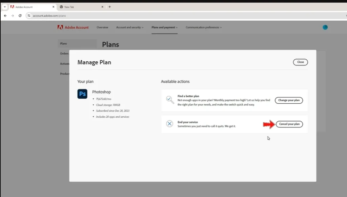Close the New Tab tab
Screen dimensions: 347x197
[102, 7]
